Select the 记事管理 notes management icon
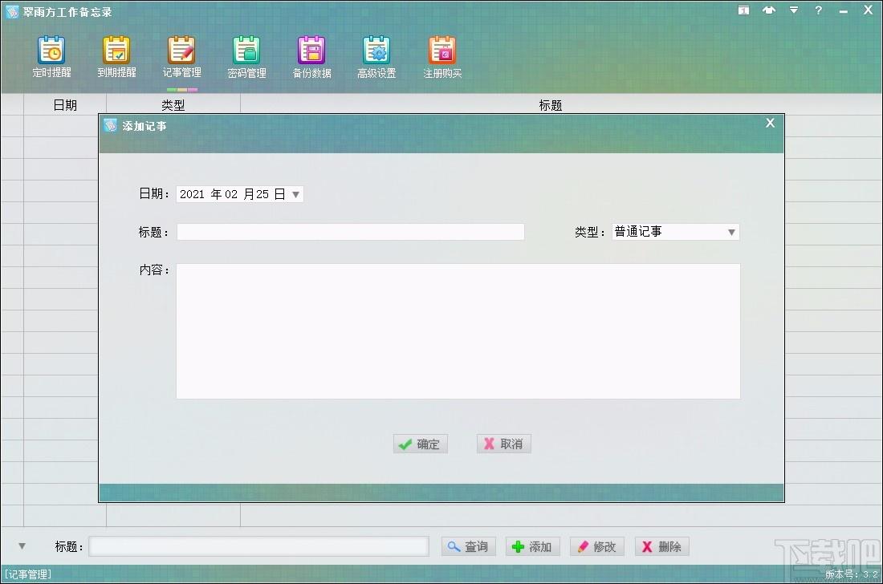The height and width of the screenshot is (584, 883). tap(181, 56)
